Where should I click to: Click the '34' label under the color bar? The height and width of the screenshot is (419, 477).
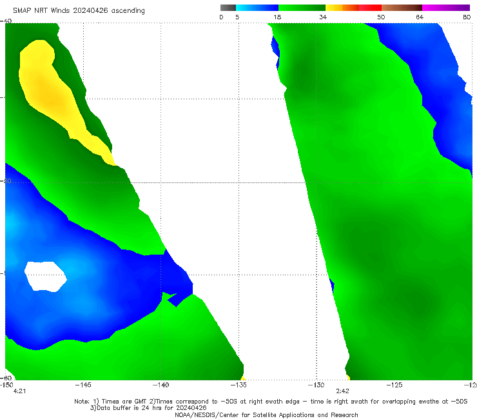click(323, 17)
